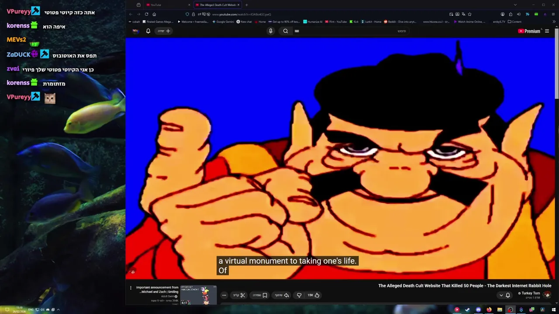Screen dimensions: 559x314
Task: Open Steam from the taskbar
Action: point(467,310)
